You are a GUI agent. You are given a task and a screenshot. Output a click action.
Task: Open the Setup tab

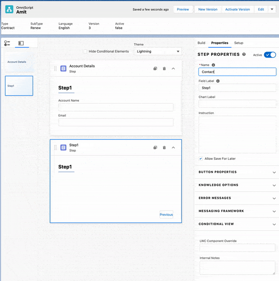239,43
